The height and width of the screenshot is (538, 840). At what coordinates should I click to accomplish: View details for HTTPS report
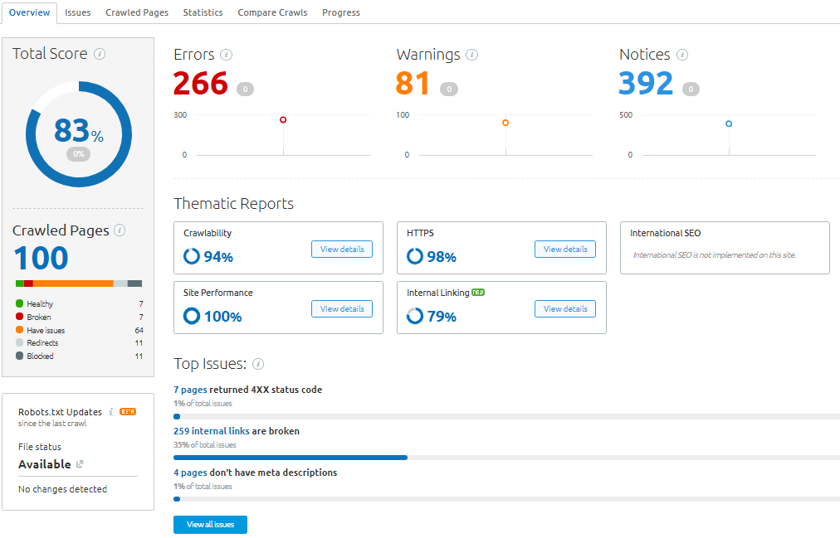(565, 249)
